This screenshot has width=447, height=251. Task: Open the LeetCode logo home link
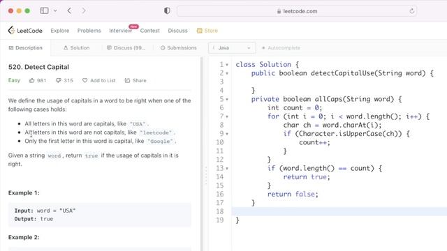click(x=25, y=31)
